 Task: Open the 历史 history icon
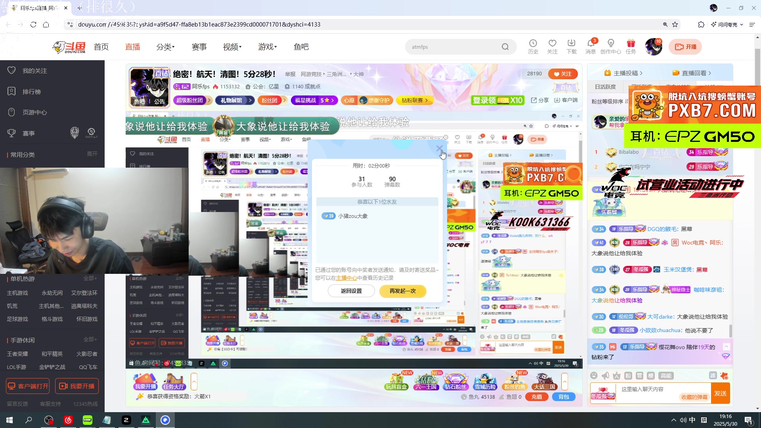pos(533,46)
